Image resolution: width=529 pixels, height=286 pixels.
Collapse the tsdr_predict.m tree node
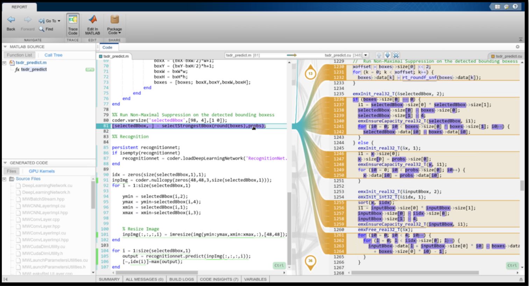pyautogui.click(x=5, y=63)
